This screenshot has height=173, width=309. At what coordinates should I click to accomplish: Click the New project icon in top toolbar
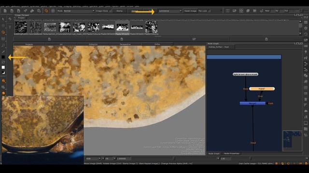5,11
